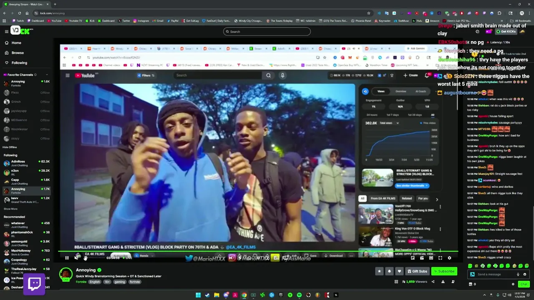The width and height of the screenshot is (534, 300).
Task: Follow the channel via the heart icon
Action: [x=399, y=271]
